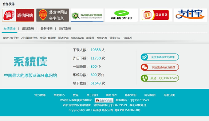Click the 360网站安全检测 logo
This screenshot has height=121, width=209.
[87, 15]
